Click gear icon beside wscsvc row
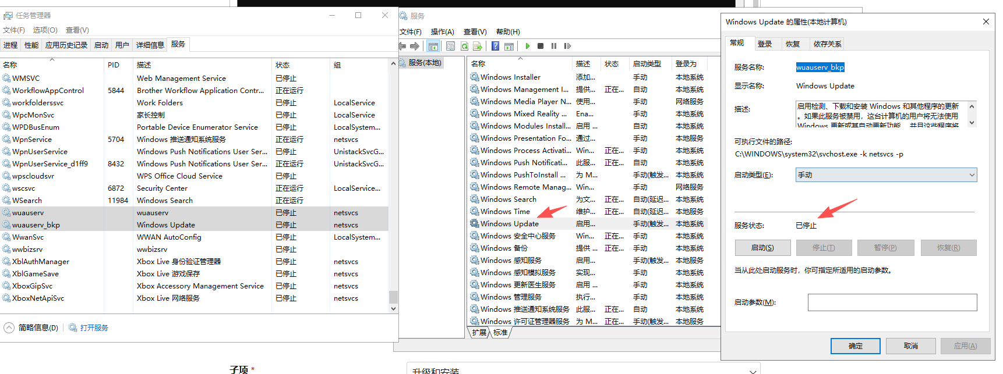 6,188
